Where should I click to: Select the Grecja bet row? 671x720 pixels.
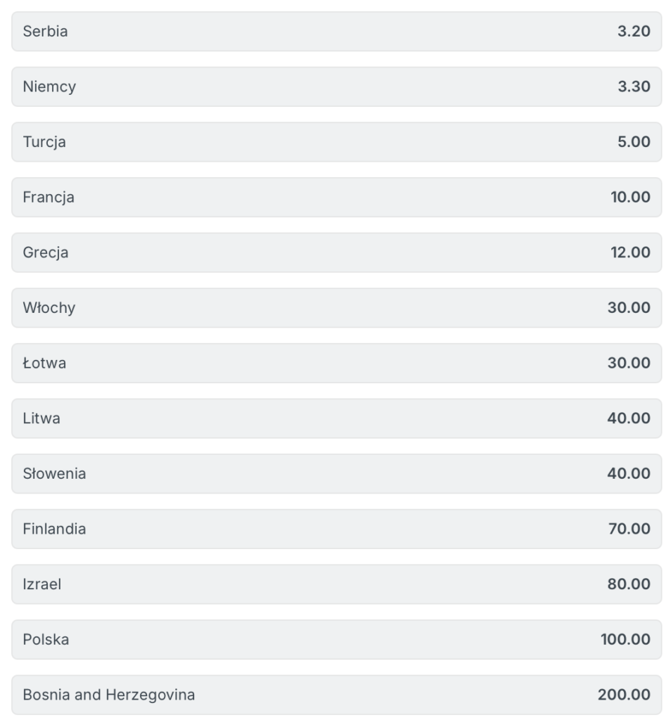coord(336,252)
